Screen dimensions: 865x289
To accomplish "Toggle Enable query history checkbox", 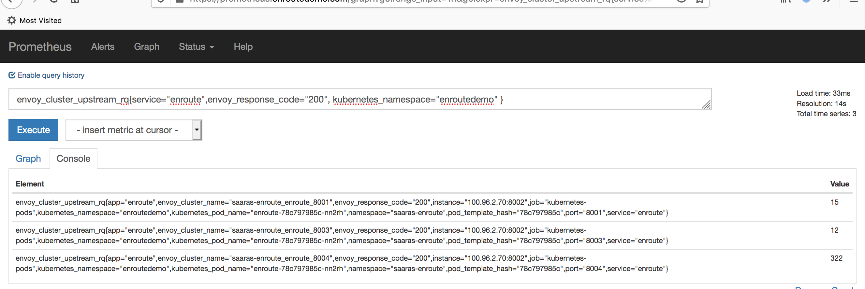I will click(x=12, y=75).
